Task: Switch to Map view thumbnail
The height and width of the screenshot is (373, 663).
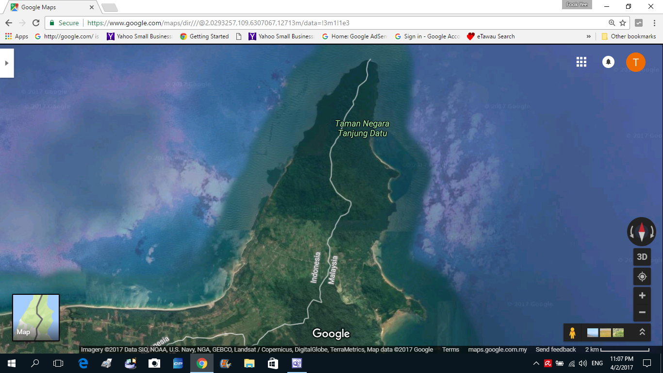Action: 36,317
